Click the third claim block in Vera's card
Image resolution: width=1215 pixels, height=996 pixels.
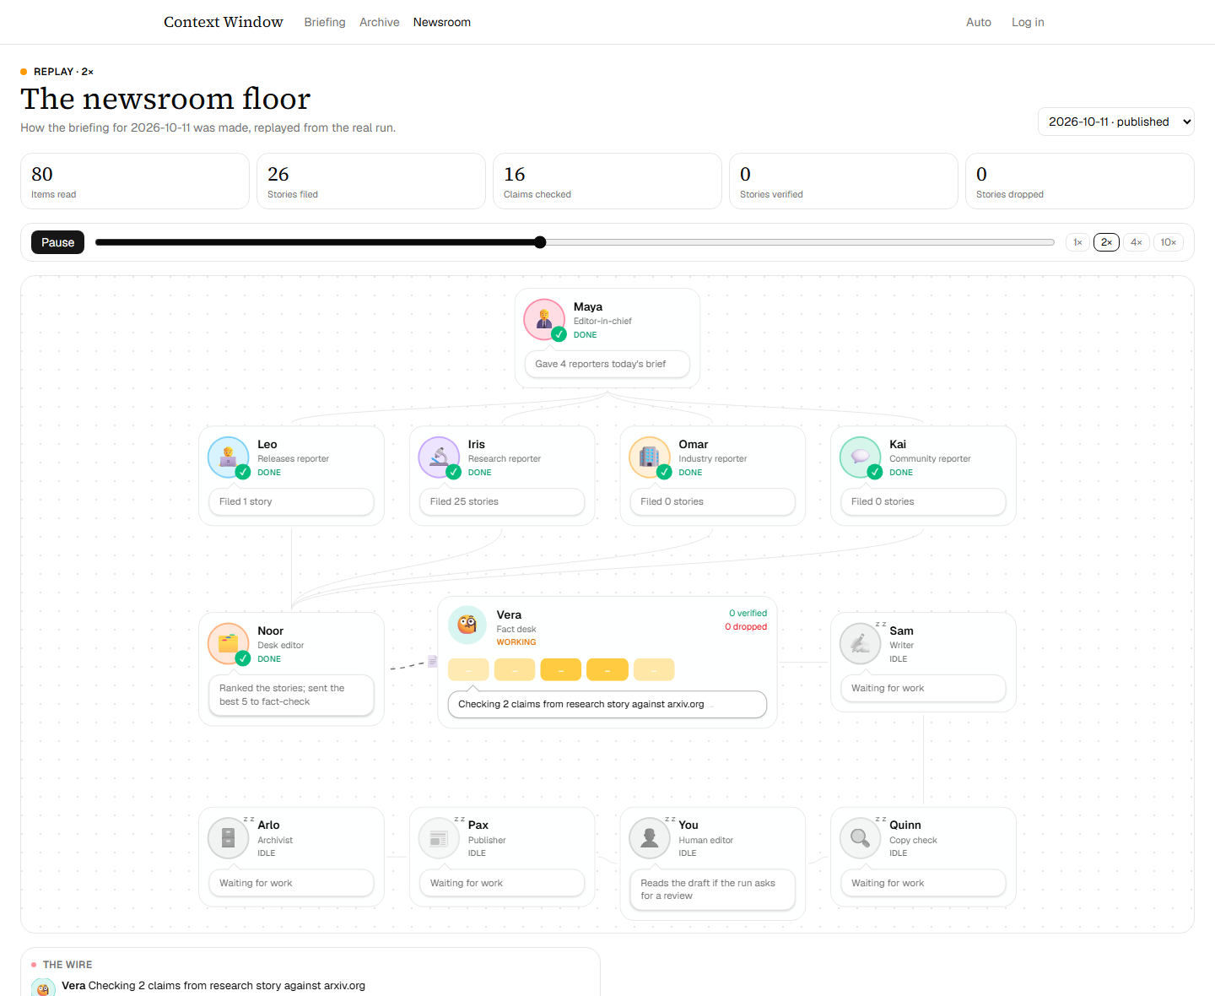[x=561, y=670]
